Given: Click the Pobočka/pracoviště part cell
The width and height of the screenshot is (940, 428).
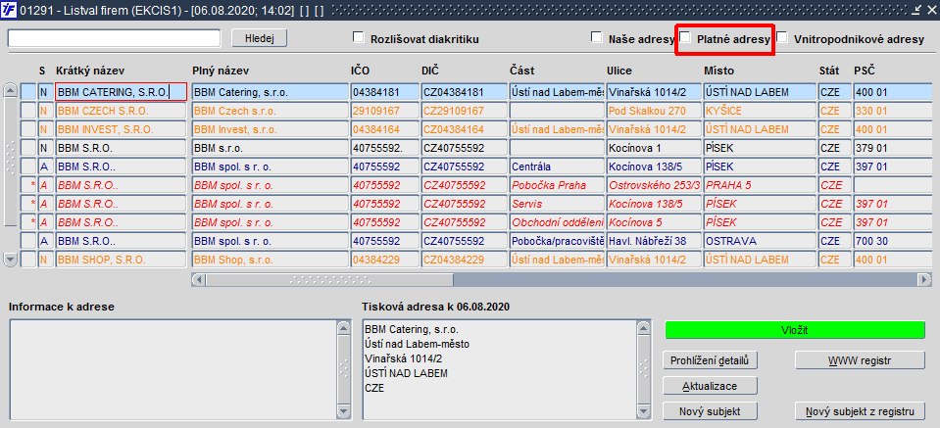Looking at the screenshot, I should coord(557,241).
